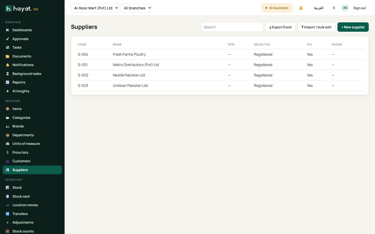
Task: Click the Reports chart icon
Action: point(8,82)
